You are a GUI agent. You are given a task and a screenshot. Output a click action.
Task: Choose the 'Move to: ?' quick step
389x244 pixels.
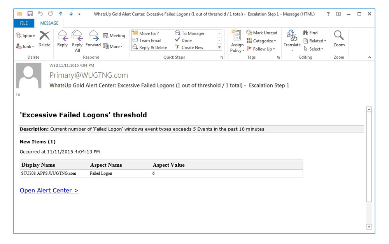click(x=146, y=33)
